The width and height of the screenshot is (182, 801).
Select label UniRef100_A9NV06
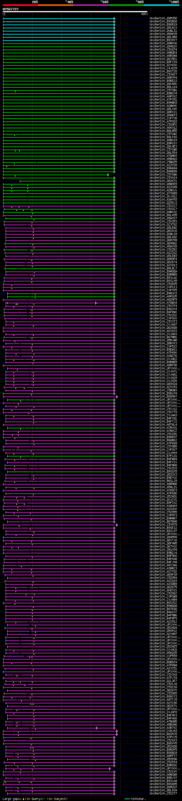[163, 43]
